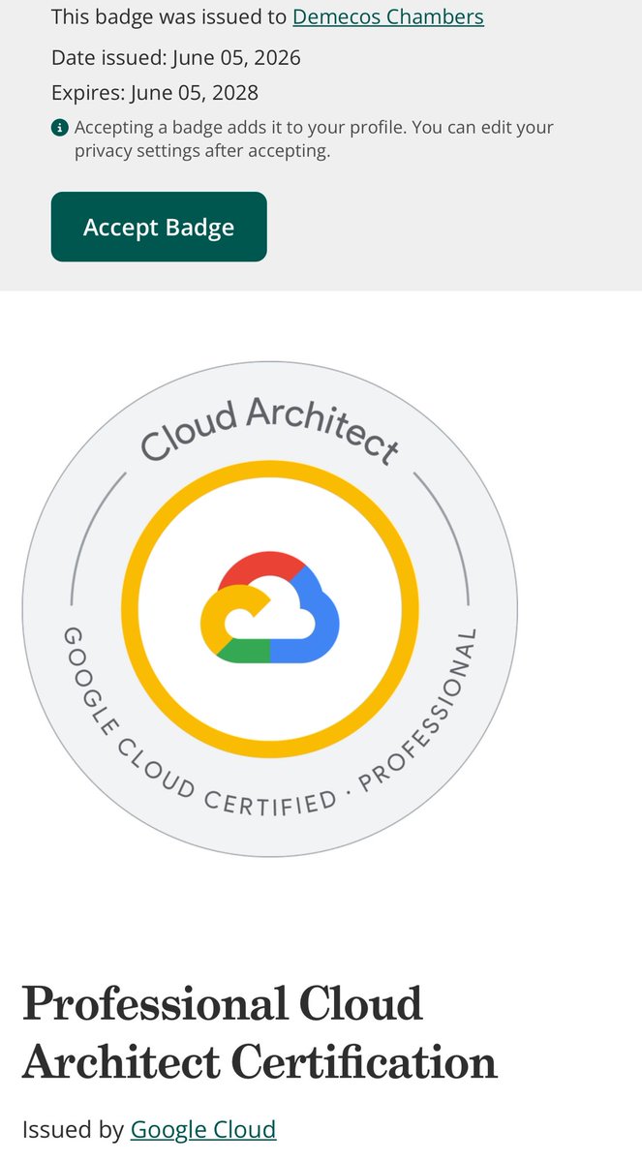Click the 'This badge was issued to' text
Viewport: 642px width, 1162px height.
[169, 16]
